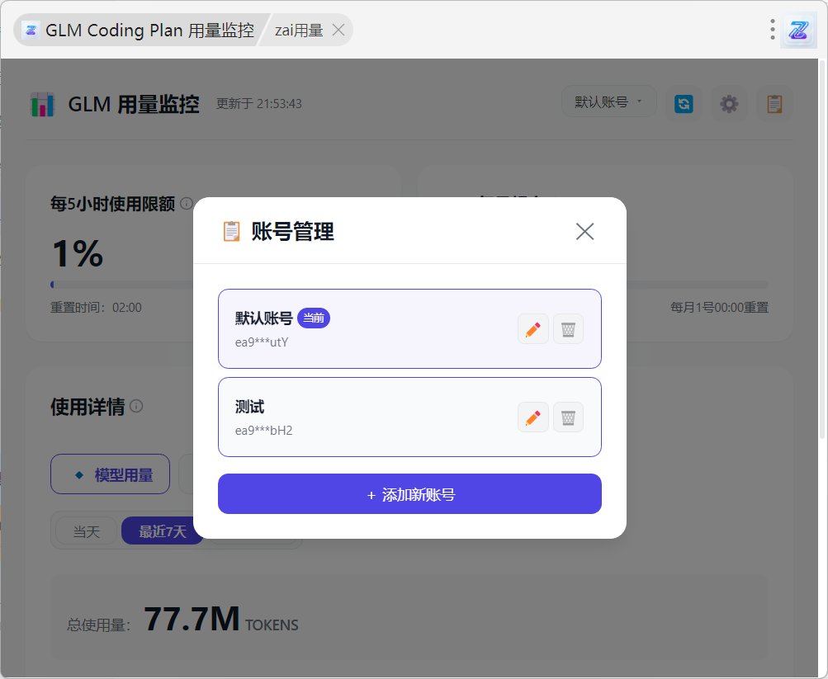Click the clipboard icon in 账号管理 title

tap(231, 231)
